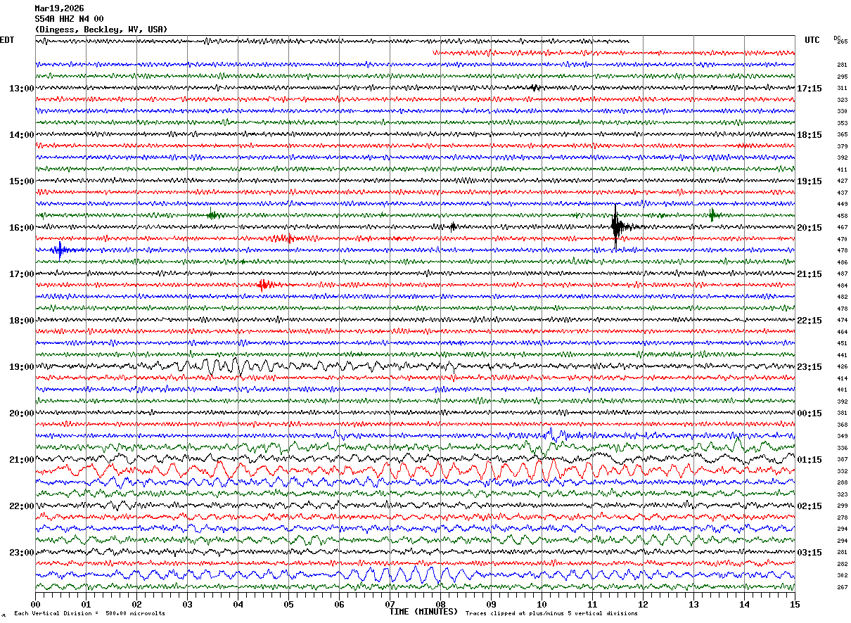
Task: Click the large black seismic spike on the 16:00 trace
Action: coord(616,226)
